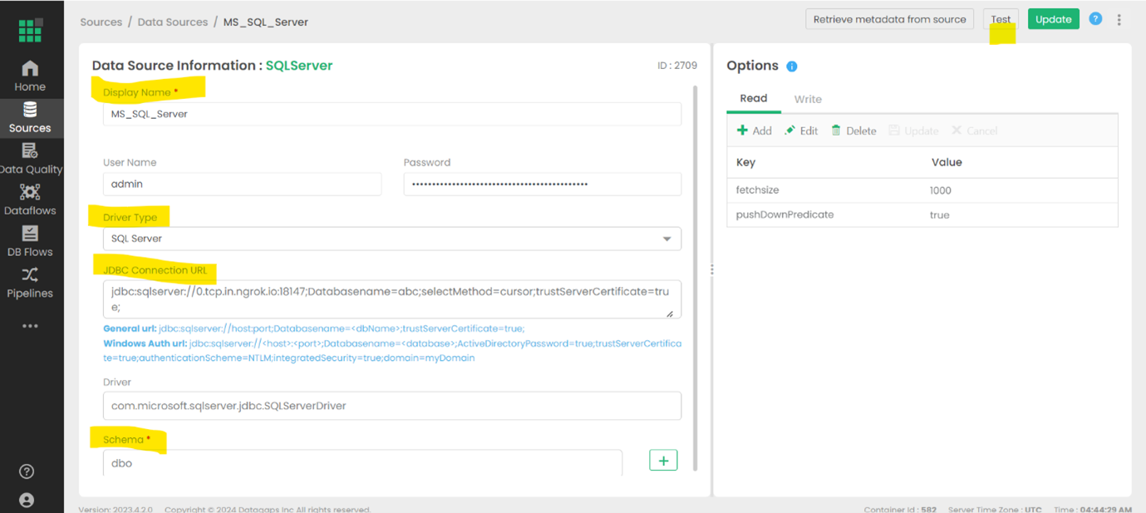Screen dimensions: 1146x513
Task: Show more sidebar items via ellipsis
Action: (30, 326)
